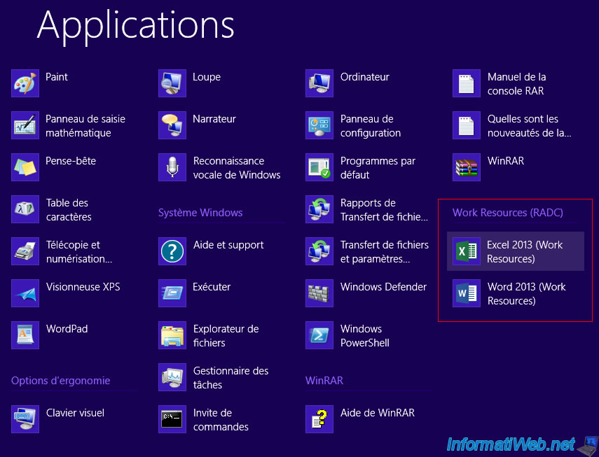
Task: Open the Rapports de Transfert de fichiers icon
Action: coord(319,209)
